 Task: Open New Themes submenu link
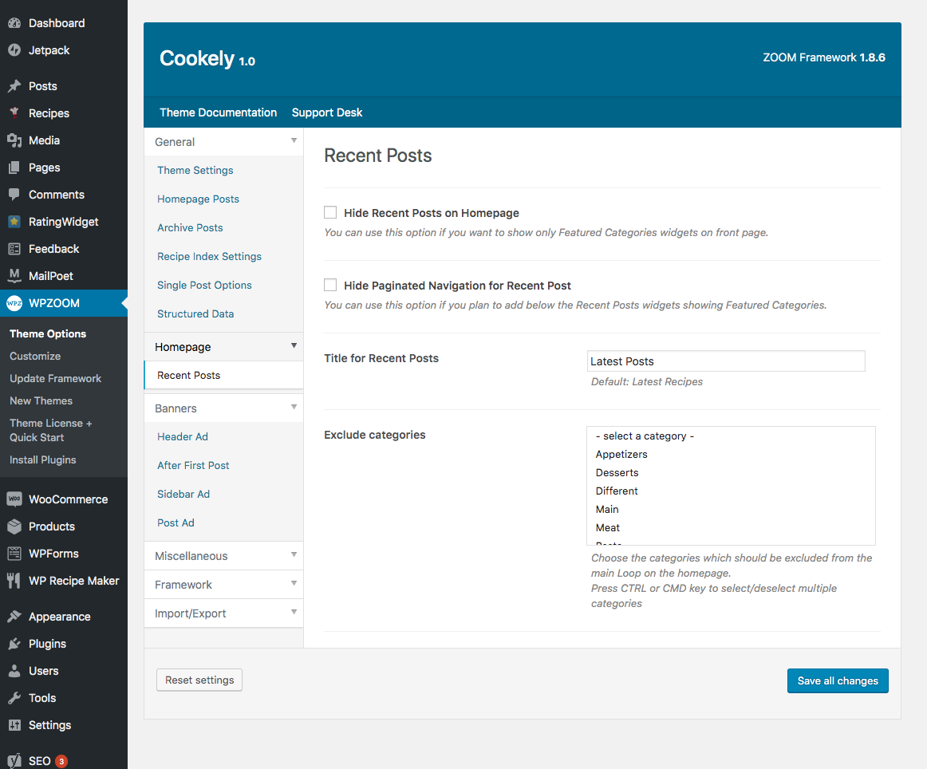41,400
